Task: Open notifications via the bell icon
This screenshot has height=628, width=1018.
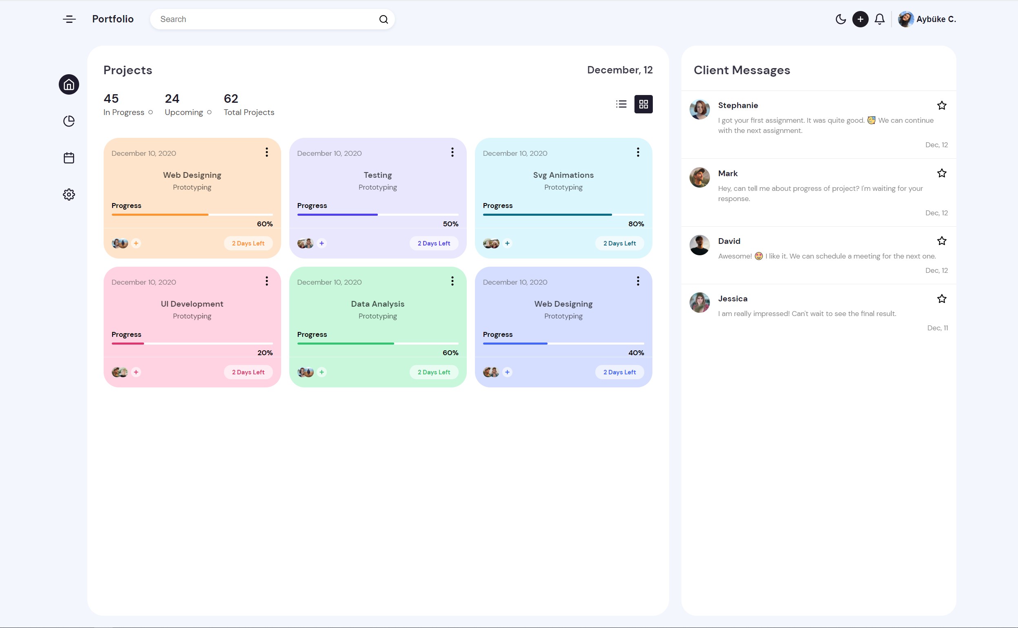Action: [879, 19]
